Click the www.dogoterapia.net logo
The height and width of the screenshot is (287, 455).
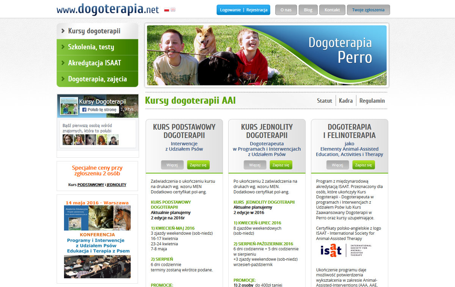(x=108, y=9)
